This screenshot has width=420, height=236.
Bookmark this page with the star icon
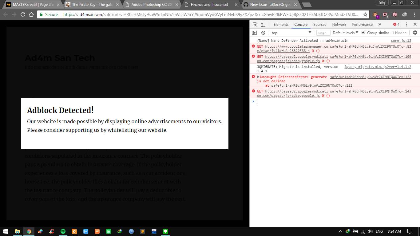pyautogui.click(x=365, y=14)
